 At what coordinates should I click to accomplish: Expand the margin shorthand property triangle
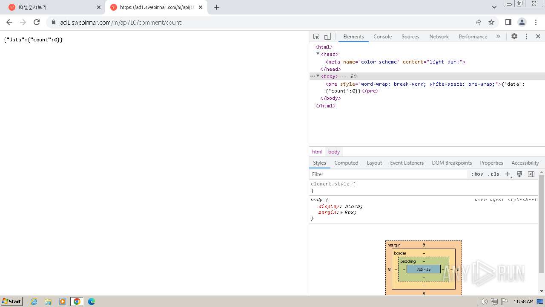coord(341,212)
